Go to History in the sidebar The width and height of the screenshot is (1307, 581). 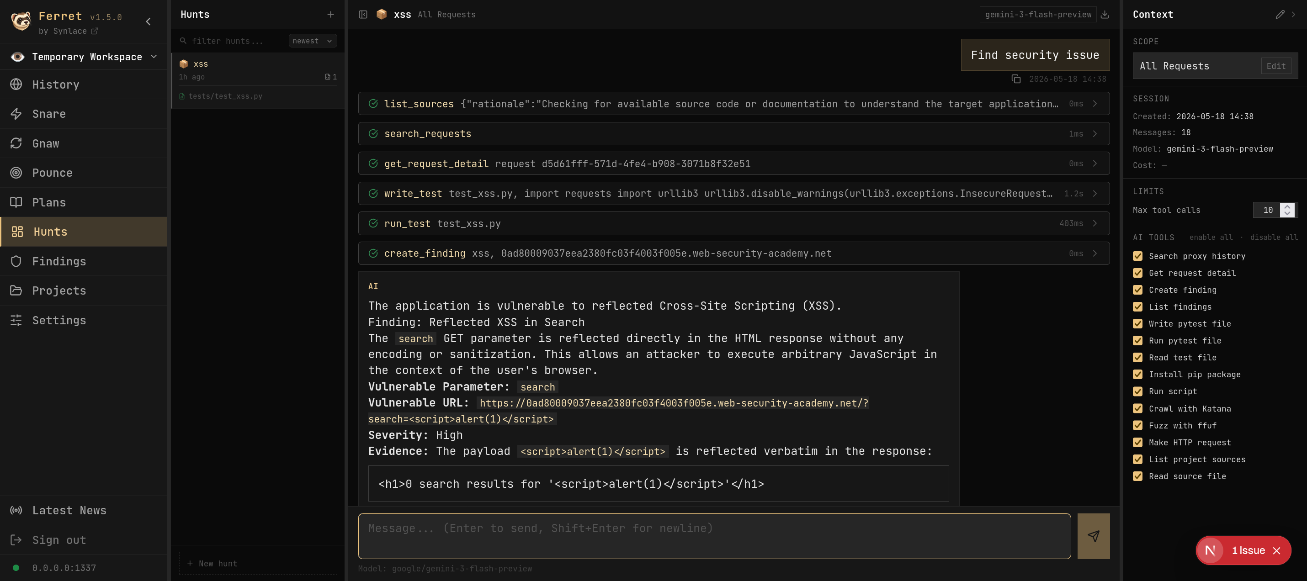point(84,84)
